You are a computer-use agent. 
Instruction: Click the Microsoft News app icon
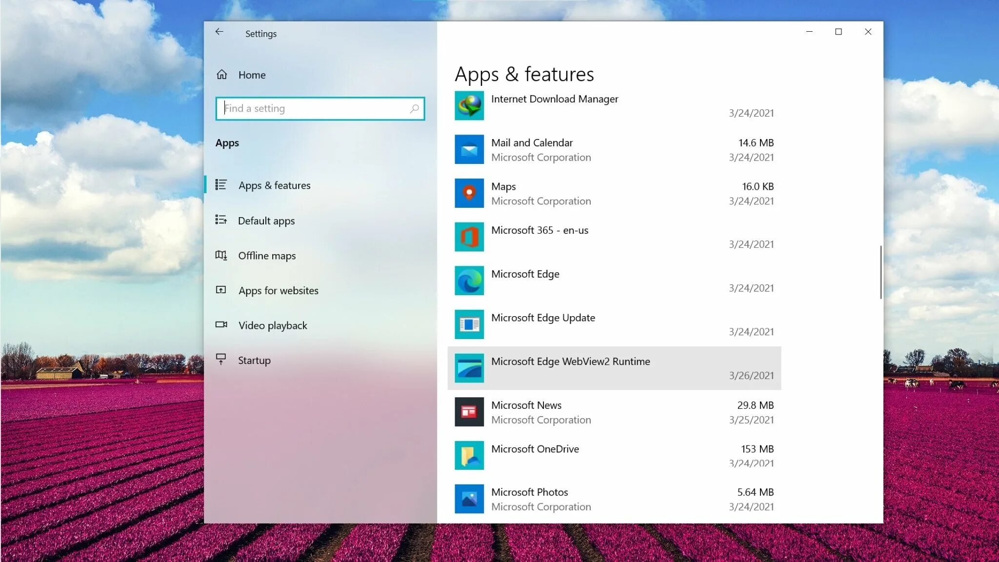coord(469,412)
